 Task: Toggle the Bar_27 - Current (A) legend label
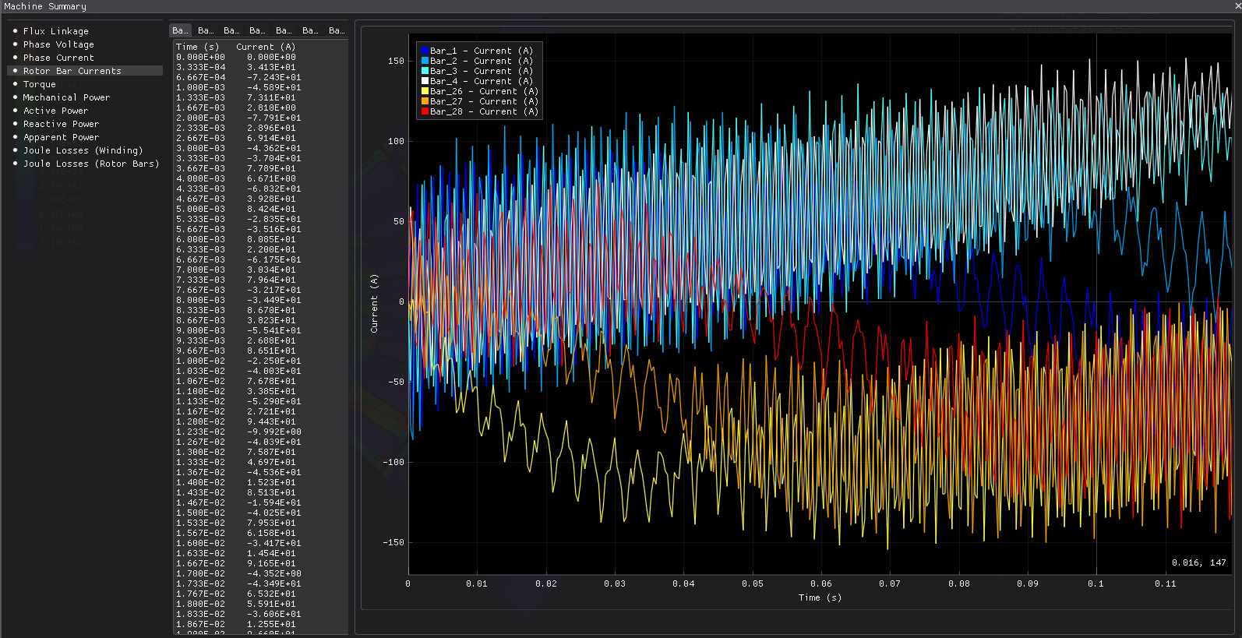coord(485,101)
